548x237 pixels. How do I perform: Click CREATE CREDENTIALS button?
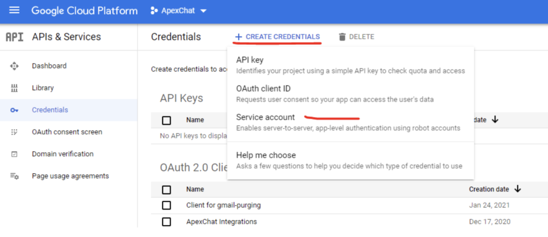point(278,37)
